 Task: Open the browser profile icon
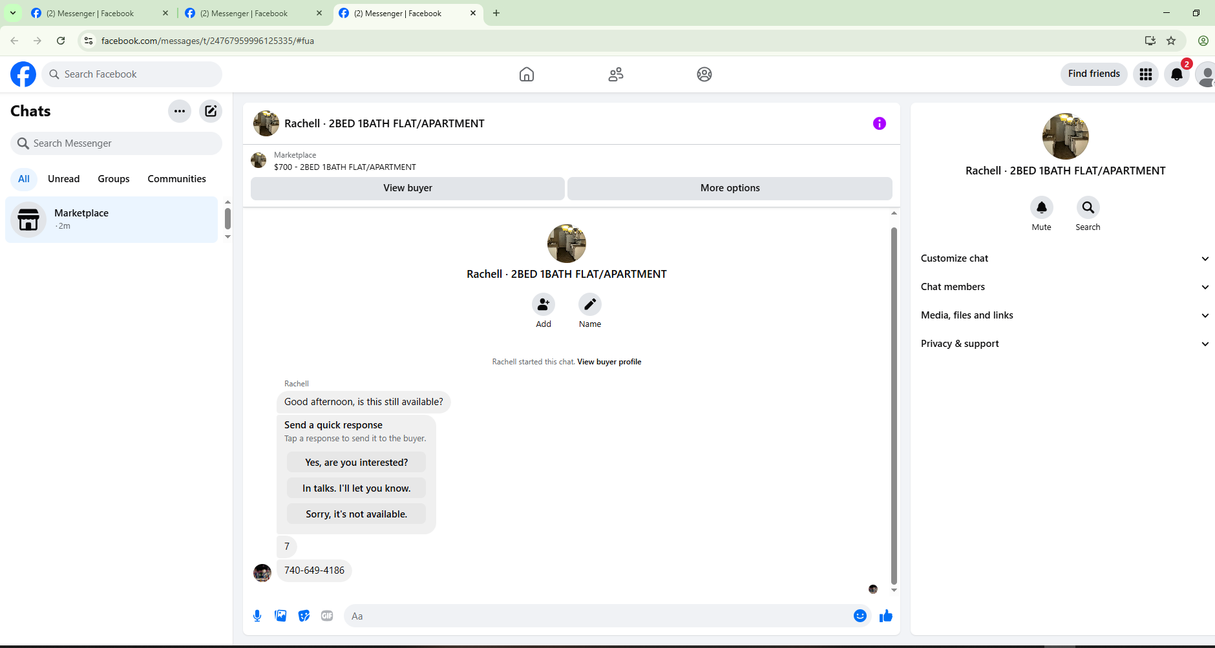pyautogui.click(x=1203, y=41)
